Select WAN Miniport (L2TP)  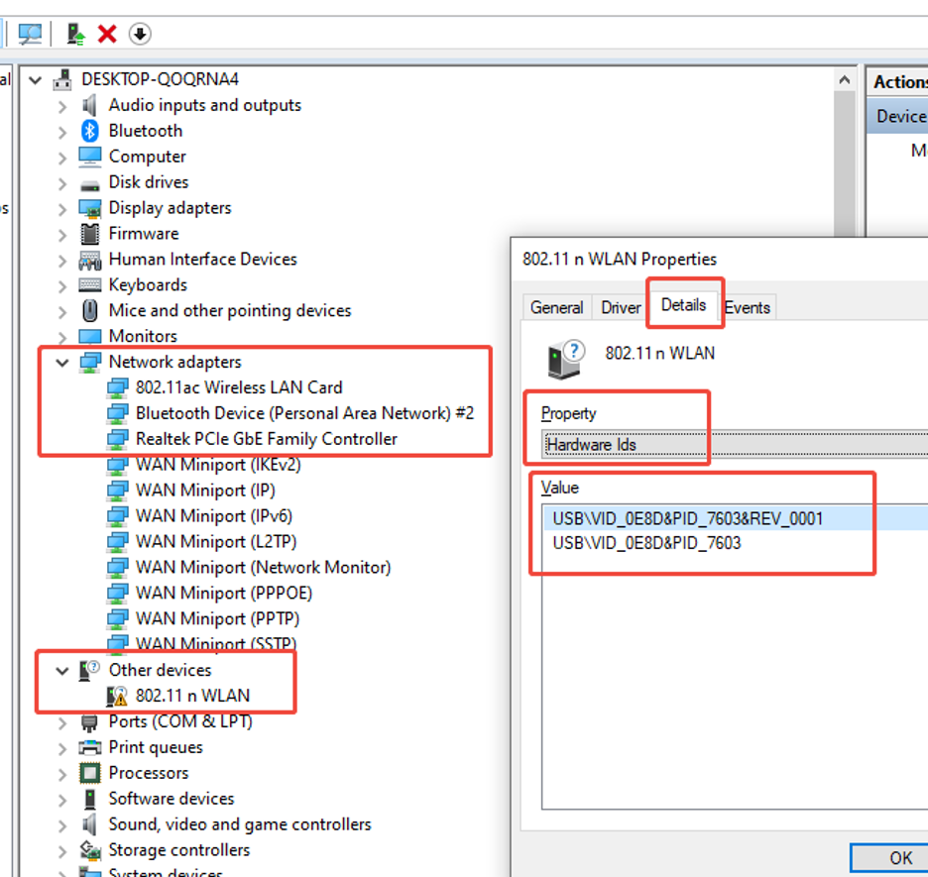216,542
